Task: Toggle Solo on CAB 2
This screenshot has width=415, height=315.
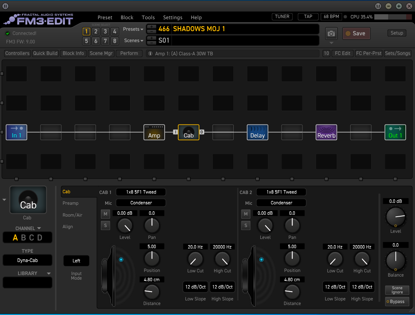Action: coord(246,225)
